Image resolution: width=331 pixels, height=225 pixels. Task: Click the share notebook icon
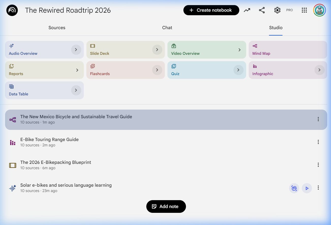[x=262, y=10]
